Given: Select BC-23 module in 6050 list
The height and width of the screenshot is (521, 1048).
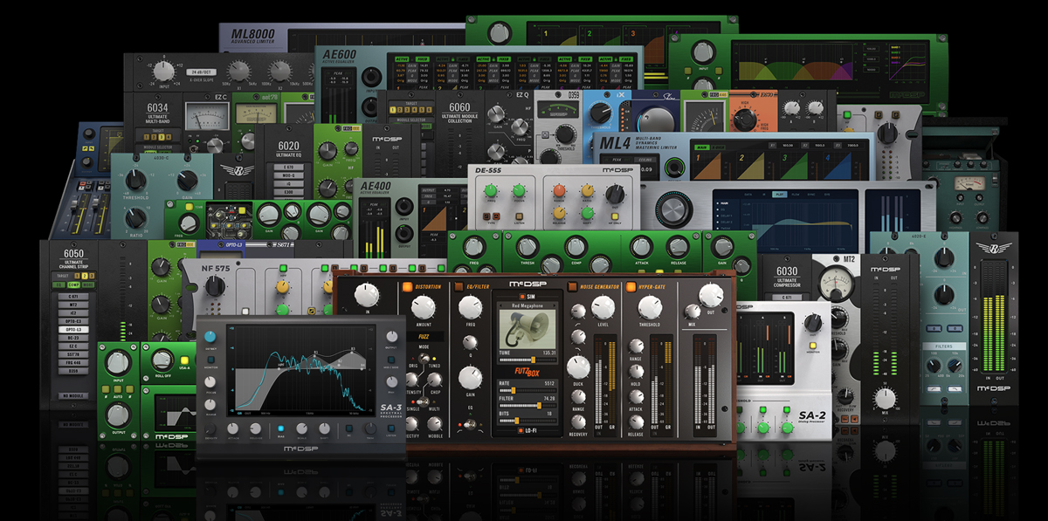Looking at the screenshot, I should point(74,338).
